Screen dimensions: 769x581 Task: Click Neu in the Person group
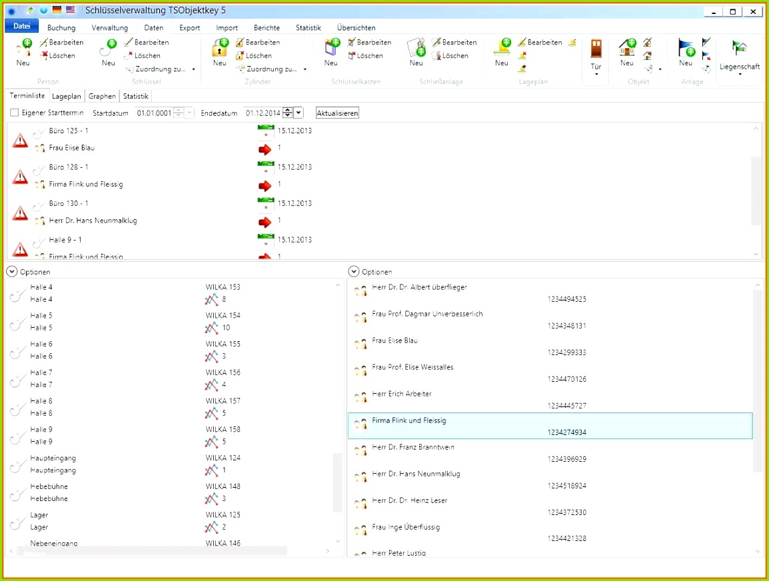tap(23, 53)
